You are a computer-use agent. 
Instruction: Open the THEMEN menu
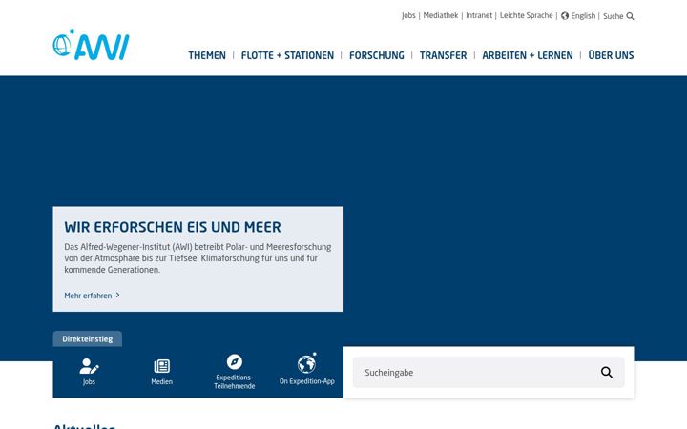click(x=207, y=55)
